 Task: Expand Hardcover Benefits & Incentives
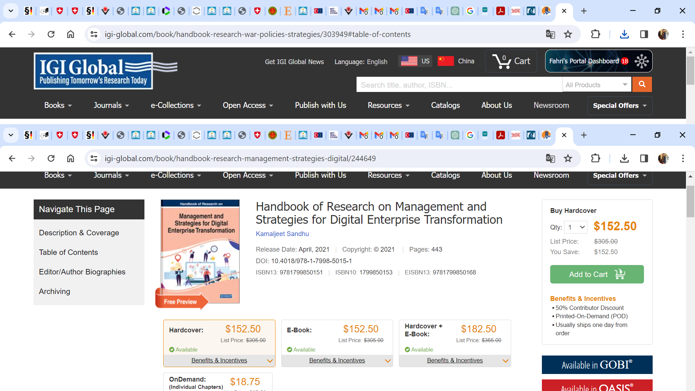click(219, 361)
